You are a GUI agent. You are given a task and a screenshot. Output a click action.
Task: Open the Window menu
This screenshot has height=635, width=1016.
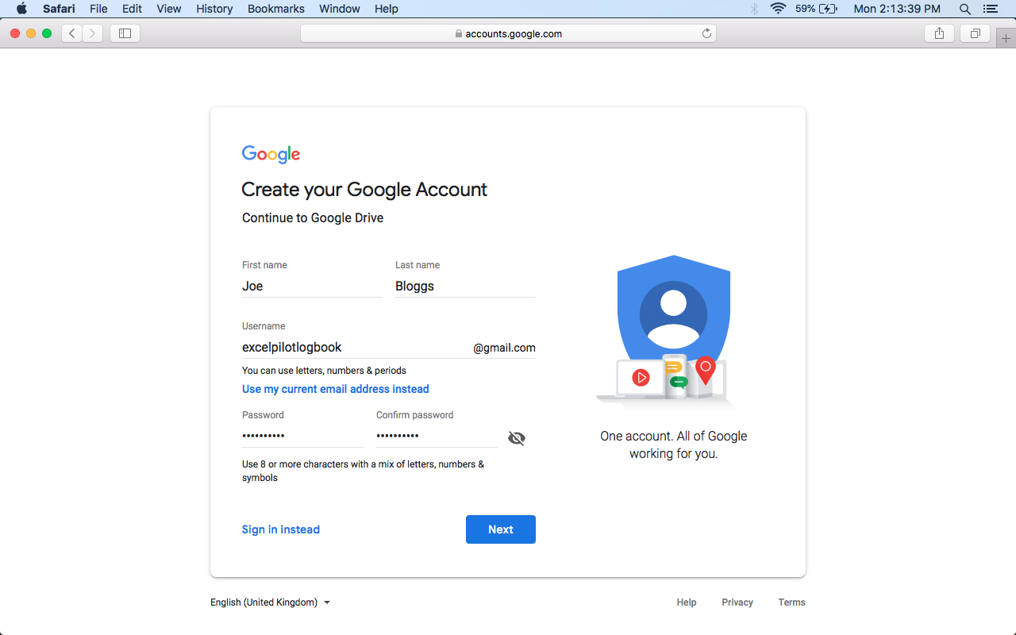[340, 9]
